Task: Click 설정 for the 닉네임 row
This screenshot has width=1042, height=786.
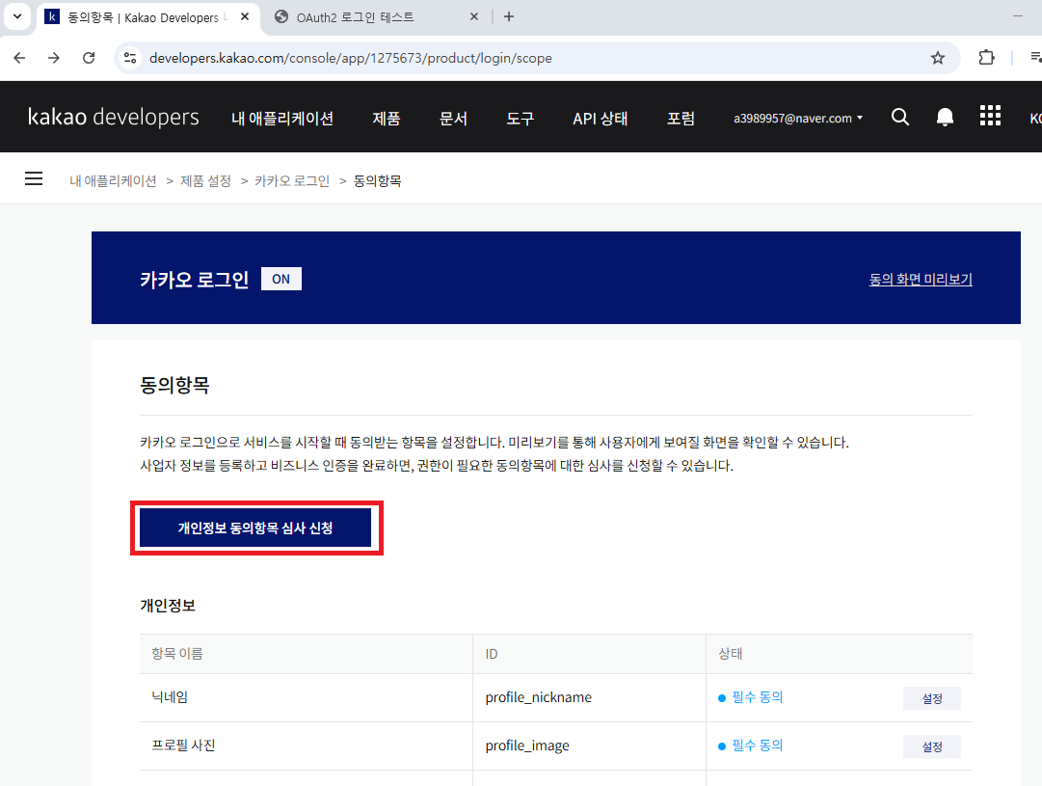Action: coord(932,698)
